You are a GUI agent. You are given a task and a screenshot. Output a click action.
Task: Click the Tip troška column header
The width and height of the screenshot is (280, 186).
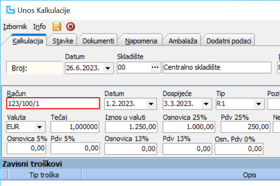pyautogui.click(x=43, y=174)
